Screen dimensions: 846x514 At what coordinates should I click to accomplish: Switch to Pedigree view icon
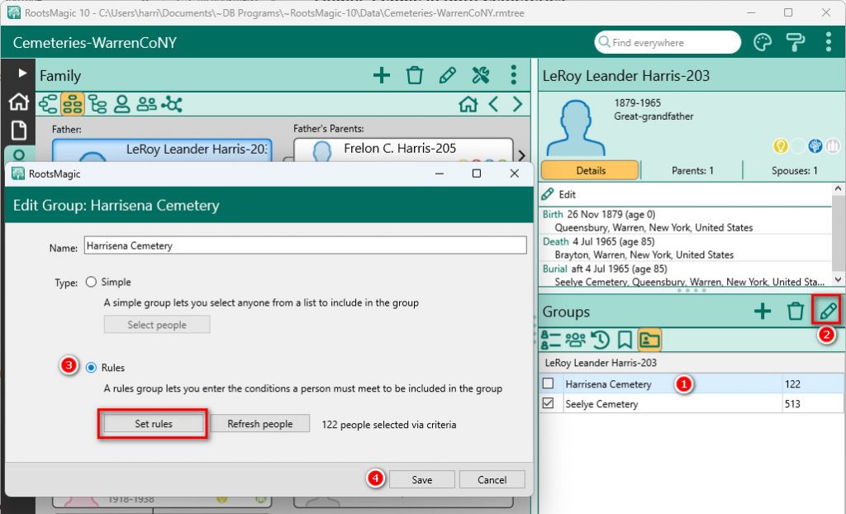pos(48,103)
